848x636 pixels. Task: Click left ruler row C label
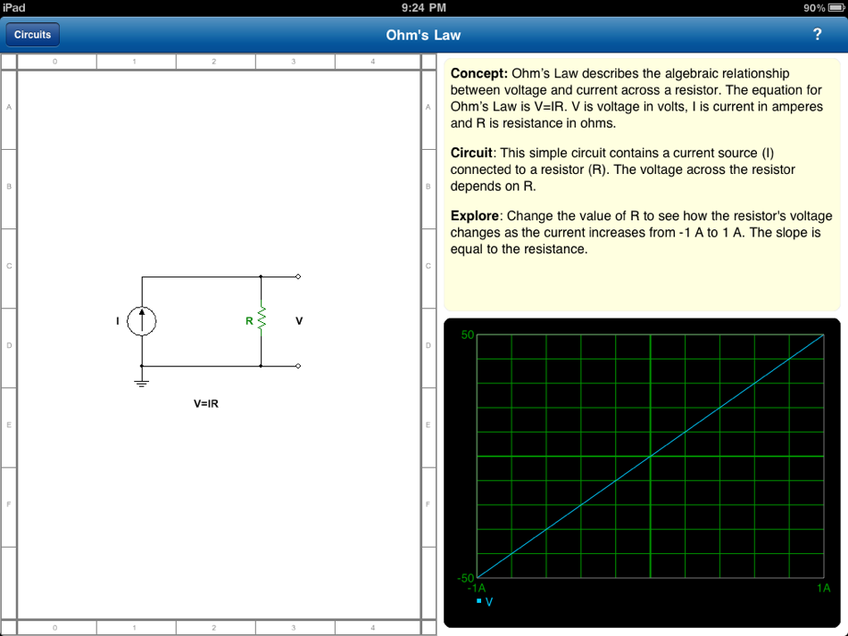click(9, 266)
